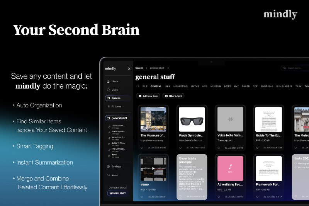Open current space general stuff selector
Viewport: 309px width, 206px height.
[x=118, y=193]
